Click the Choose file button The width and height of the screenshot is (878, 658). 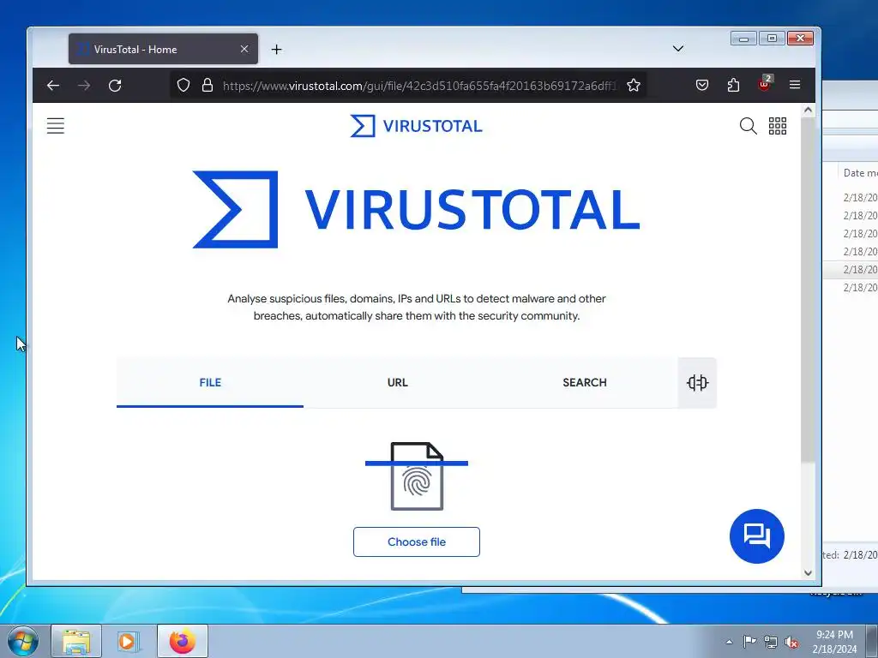pyautogui.click(x=417, y=541)
